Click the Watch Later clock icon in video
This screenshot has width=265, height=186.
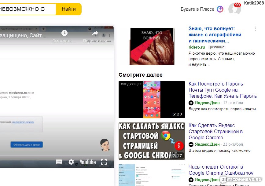(64, 33)
